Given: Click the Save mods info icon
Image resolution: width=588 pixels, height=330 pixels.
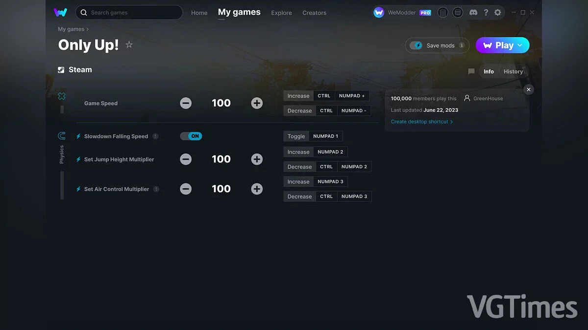Looking at the screenshot, I should click(462, 45).
